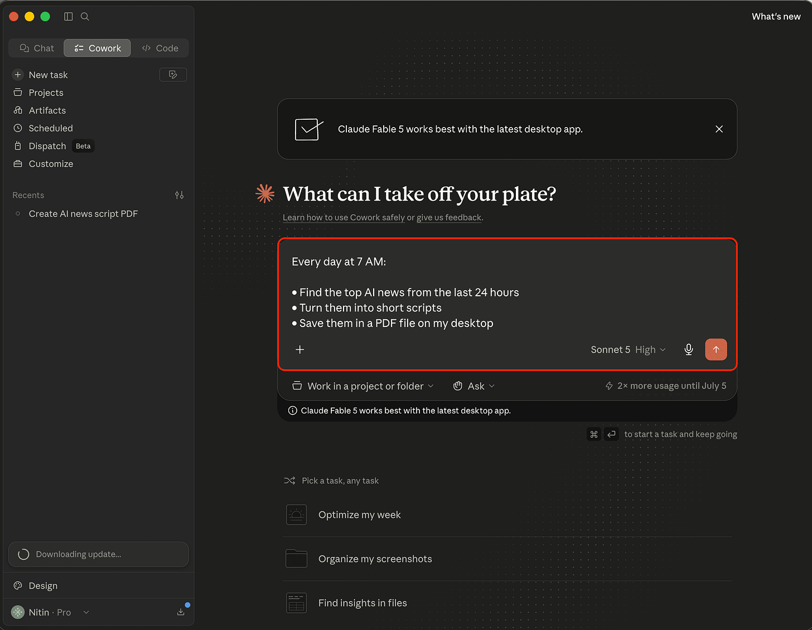Open the Customize section
This screenshot has height=630, width=812.
click(x=51, y=164)
